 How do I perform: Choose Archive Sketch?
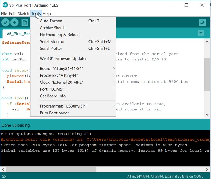73,28
